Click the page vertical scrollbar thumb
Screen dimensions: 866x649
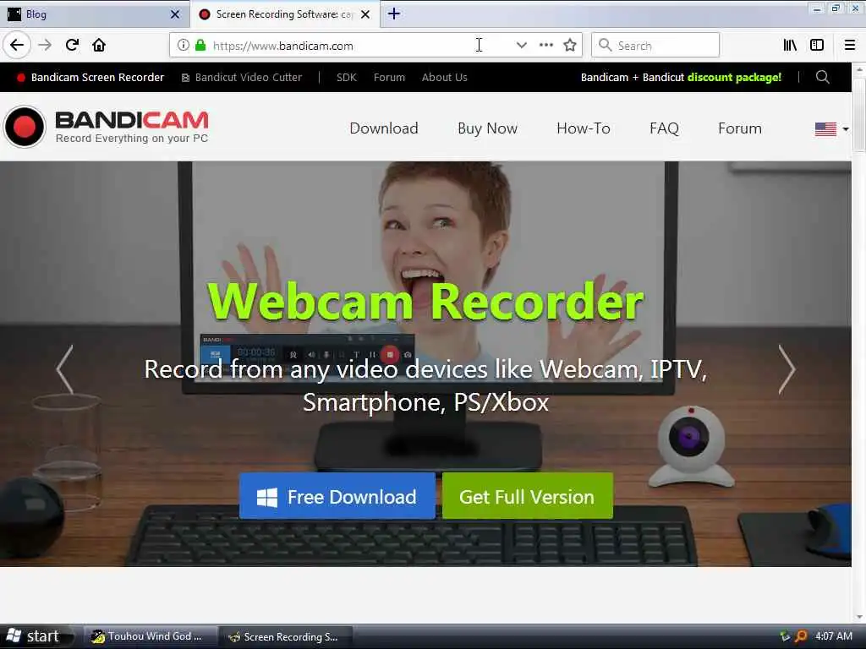pyautogui.click(x=859, y=115)
